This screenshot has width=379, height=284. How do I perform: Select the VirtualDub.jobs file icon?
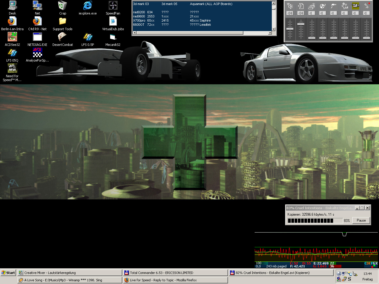coord(113,23)
